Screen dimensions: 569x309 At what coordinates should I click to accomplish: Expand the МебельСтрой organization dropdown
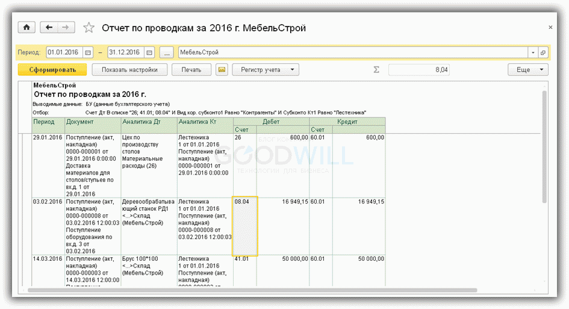[532, 52]
